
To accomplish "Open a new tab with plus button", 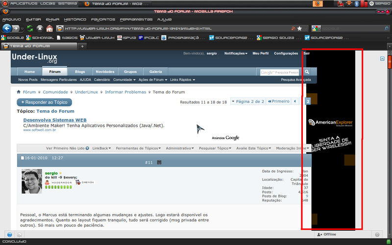I will tap(82, 46).
